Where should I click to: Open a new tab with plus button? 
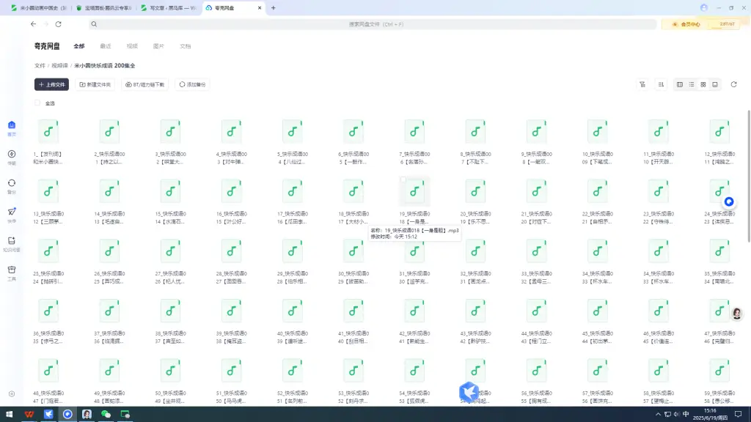pos(274,7)
